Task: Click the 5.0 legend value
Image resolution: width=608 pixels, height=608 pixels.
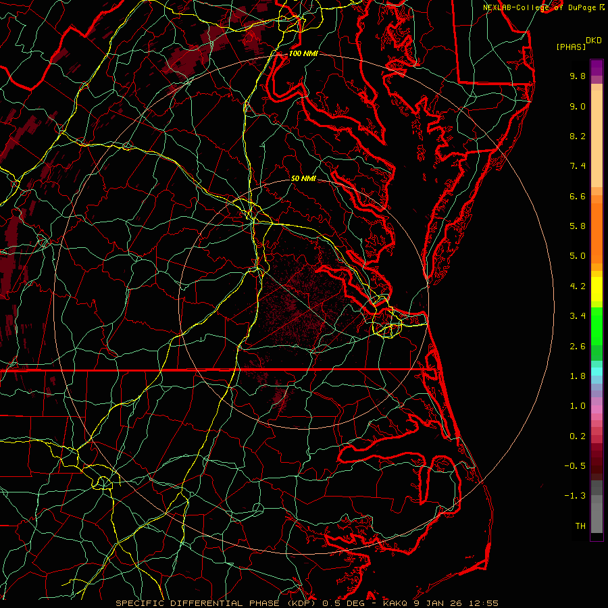Action: tap(578, 256)
